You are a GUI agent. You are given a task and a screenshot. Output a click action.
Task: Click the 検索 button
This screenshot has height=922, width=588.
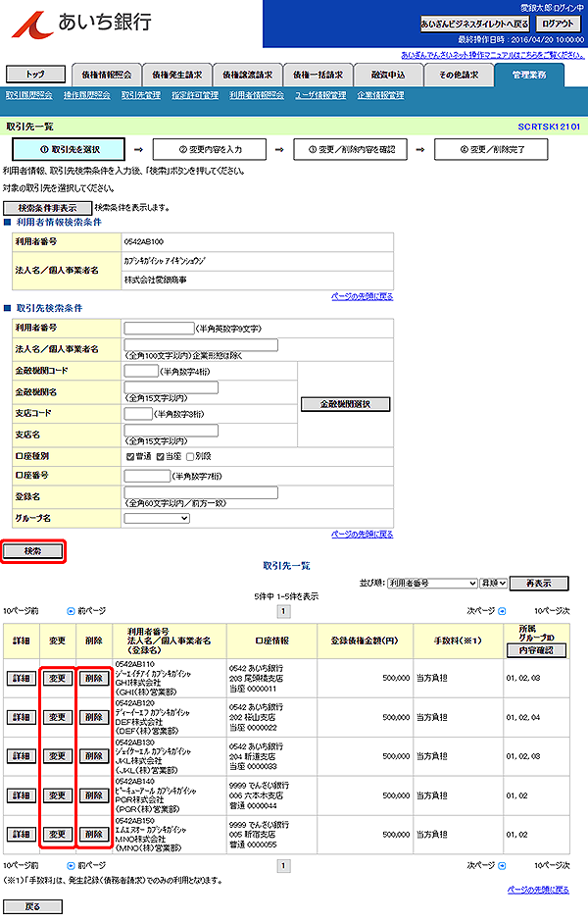33,551
